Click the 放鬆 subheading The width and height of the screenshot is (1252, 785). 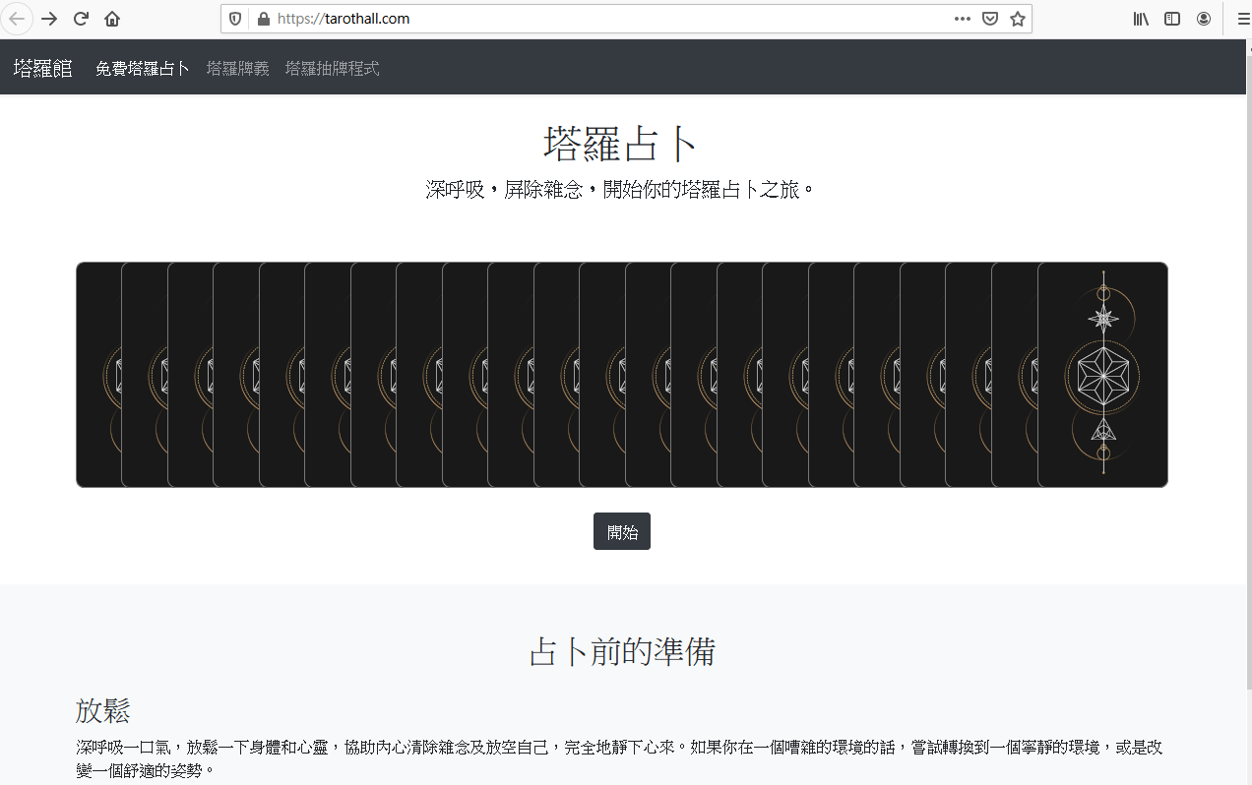(103, 710)
